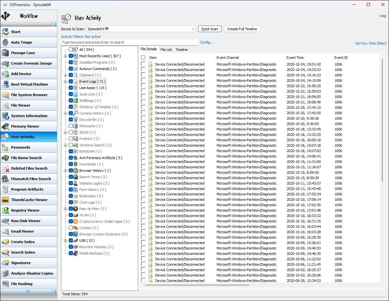The height and width of the screenshot is (301, 389).
Task: Click the results vertical scrollbar
Action: coord(382,121)
